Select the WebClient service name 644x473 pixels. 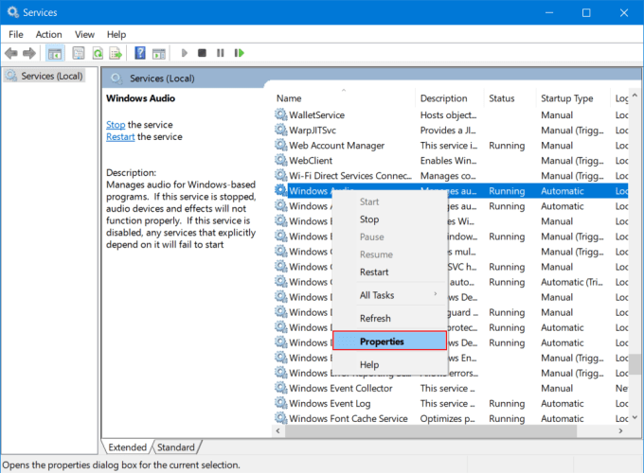[311, 161]
